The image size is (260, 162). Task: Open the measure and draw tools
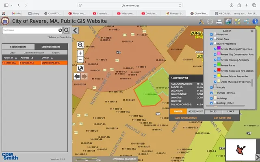202,22
